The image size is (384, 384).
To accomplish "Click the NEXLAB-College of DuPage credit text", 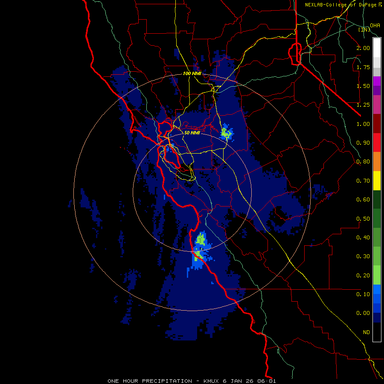I will [x=343, y=5].
